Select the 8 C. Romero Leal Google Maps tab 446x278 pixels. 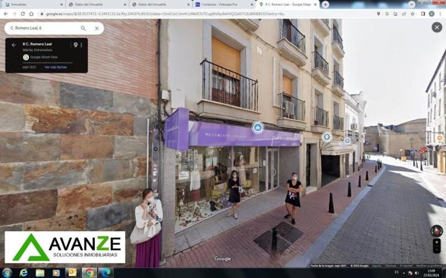click(287, 5)
